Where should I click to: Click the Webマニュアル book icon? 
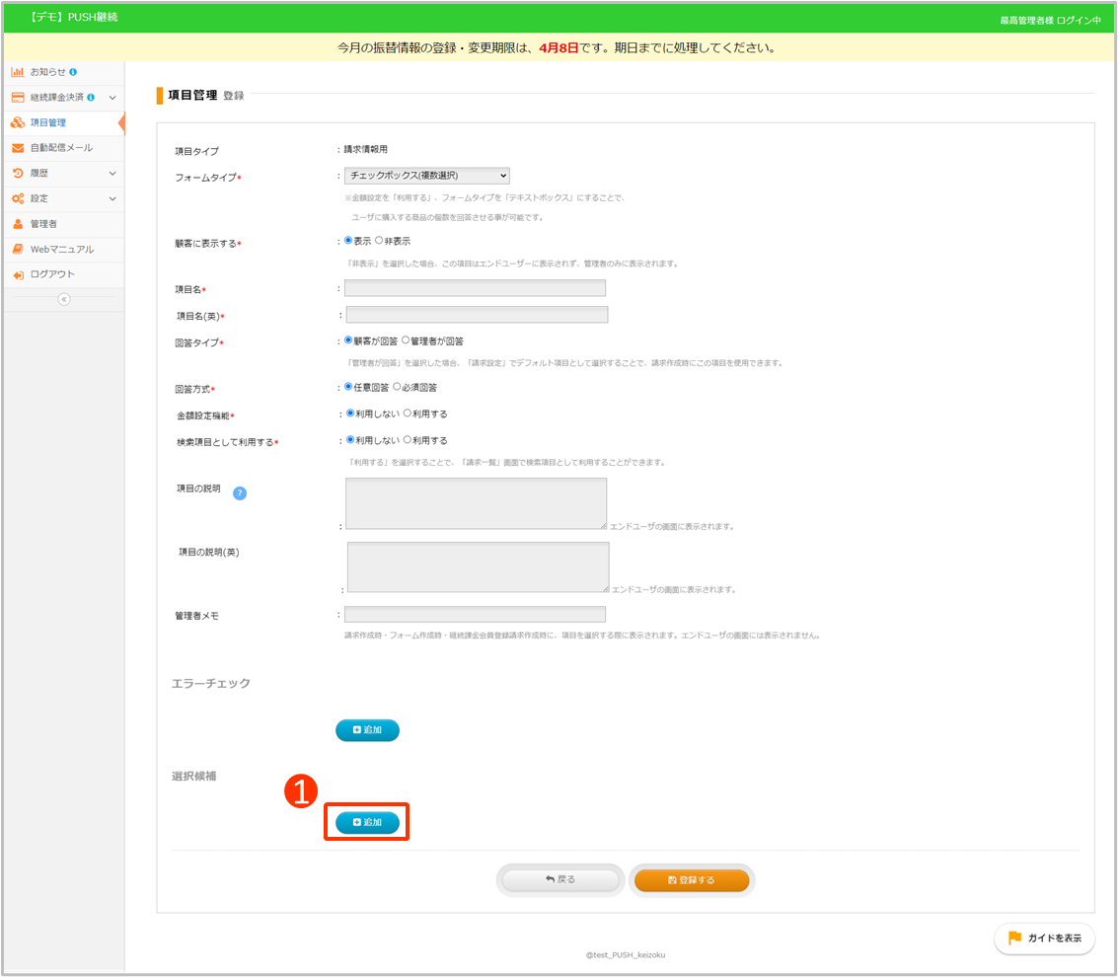[18, 250]
